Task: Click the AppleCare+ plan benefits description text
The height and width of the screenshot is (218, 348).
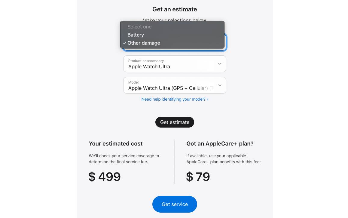Action: tap(223, 159)
